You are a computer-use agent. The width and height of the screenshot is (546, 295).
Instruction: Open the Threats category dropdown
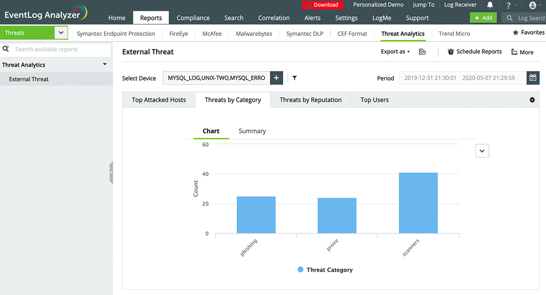pyautogui.click(x=61, y=33)
